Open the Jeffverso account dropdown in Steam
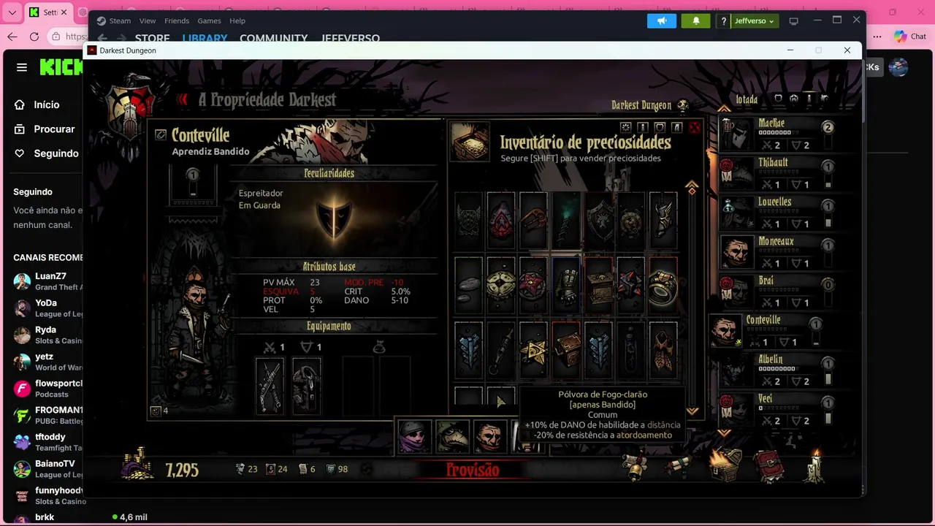This screenshot has width=935, height=526. [x=753, y=20]
